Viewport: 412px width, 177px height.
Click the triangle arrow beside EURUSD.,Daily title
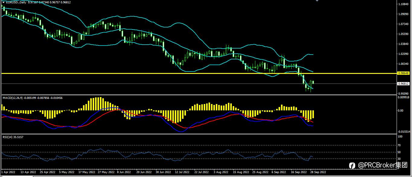coord(3,2)
